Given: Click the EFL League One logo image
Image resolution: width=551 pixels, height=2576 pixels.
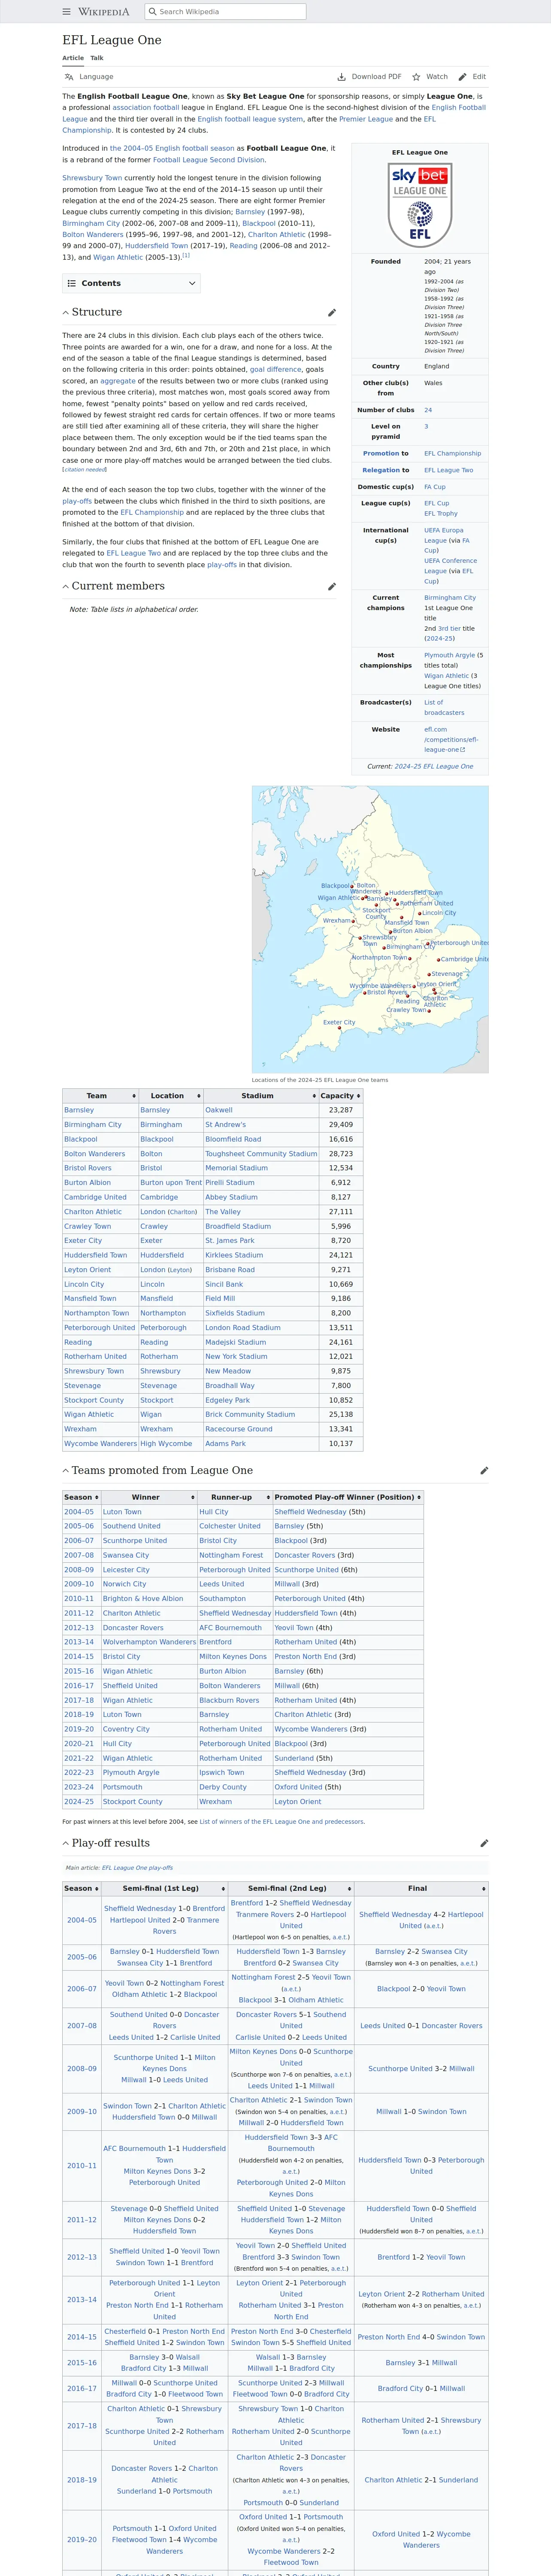Looking at the screenshot, I should tap(420, 205).
